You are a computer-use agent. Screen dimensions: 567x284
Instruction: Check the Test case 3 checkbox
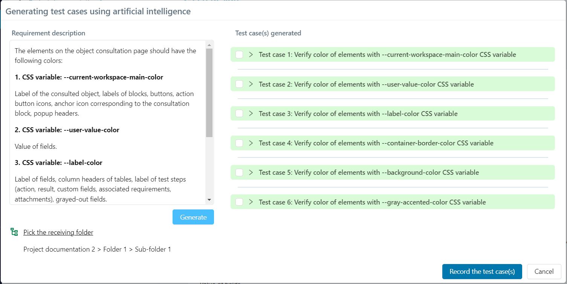[239, 113]
